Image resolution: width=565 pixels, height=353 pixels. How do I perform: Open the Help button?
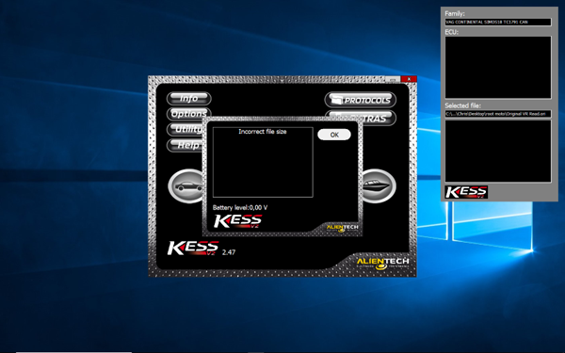pyautogui.click(x=185, y=145)
